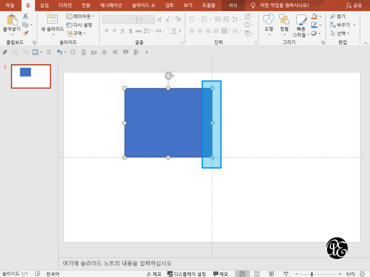Toggle text shadow

130,30
